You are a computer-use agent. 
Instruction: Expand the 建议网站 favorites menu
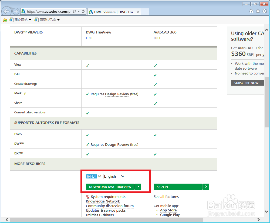tap(30, 20)
